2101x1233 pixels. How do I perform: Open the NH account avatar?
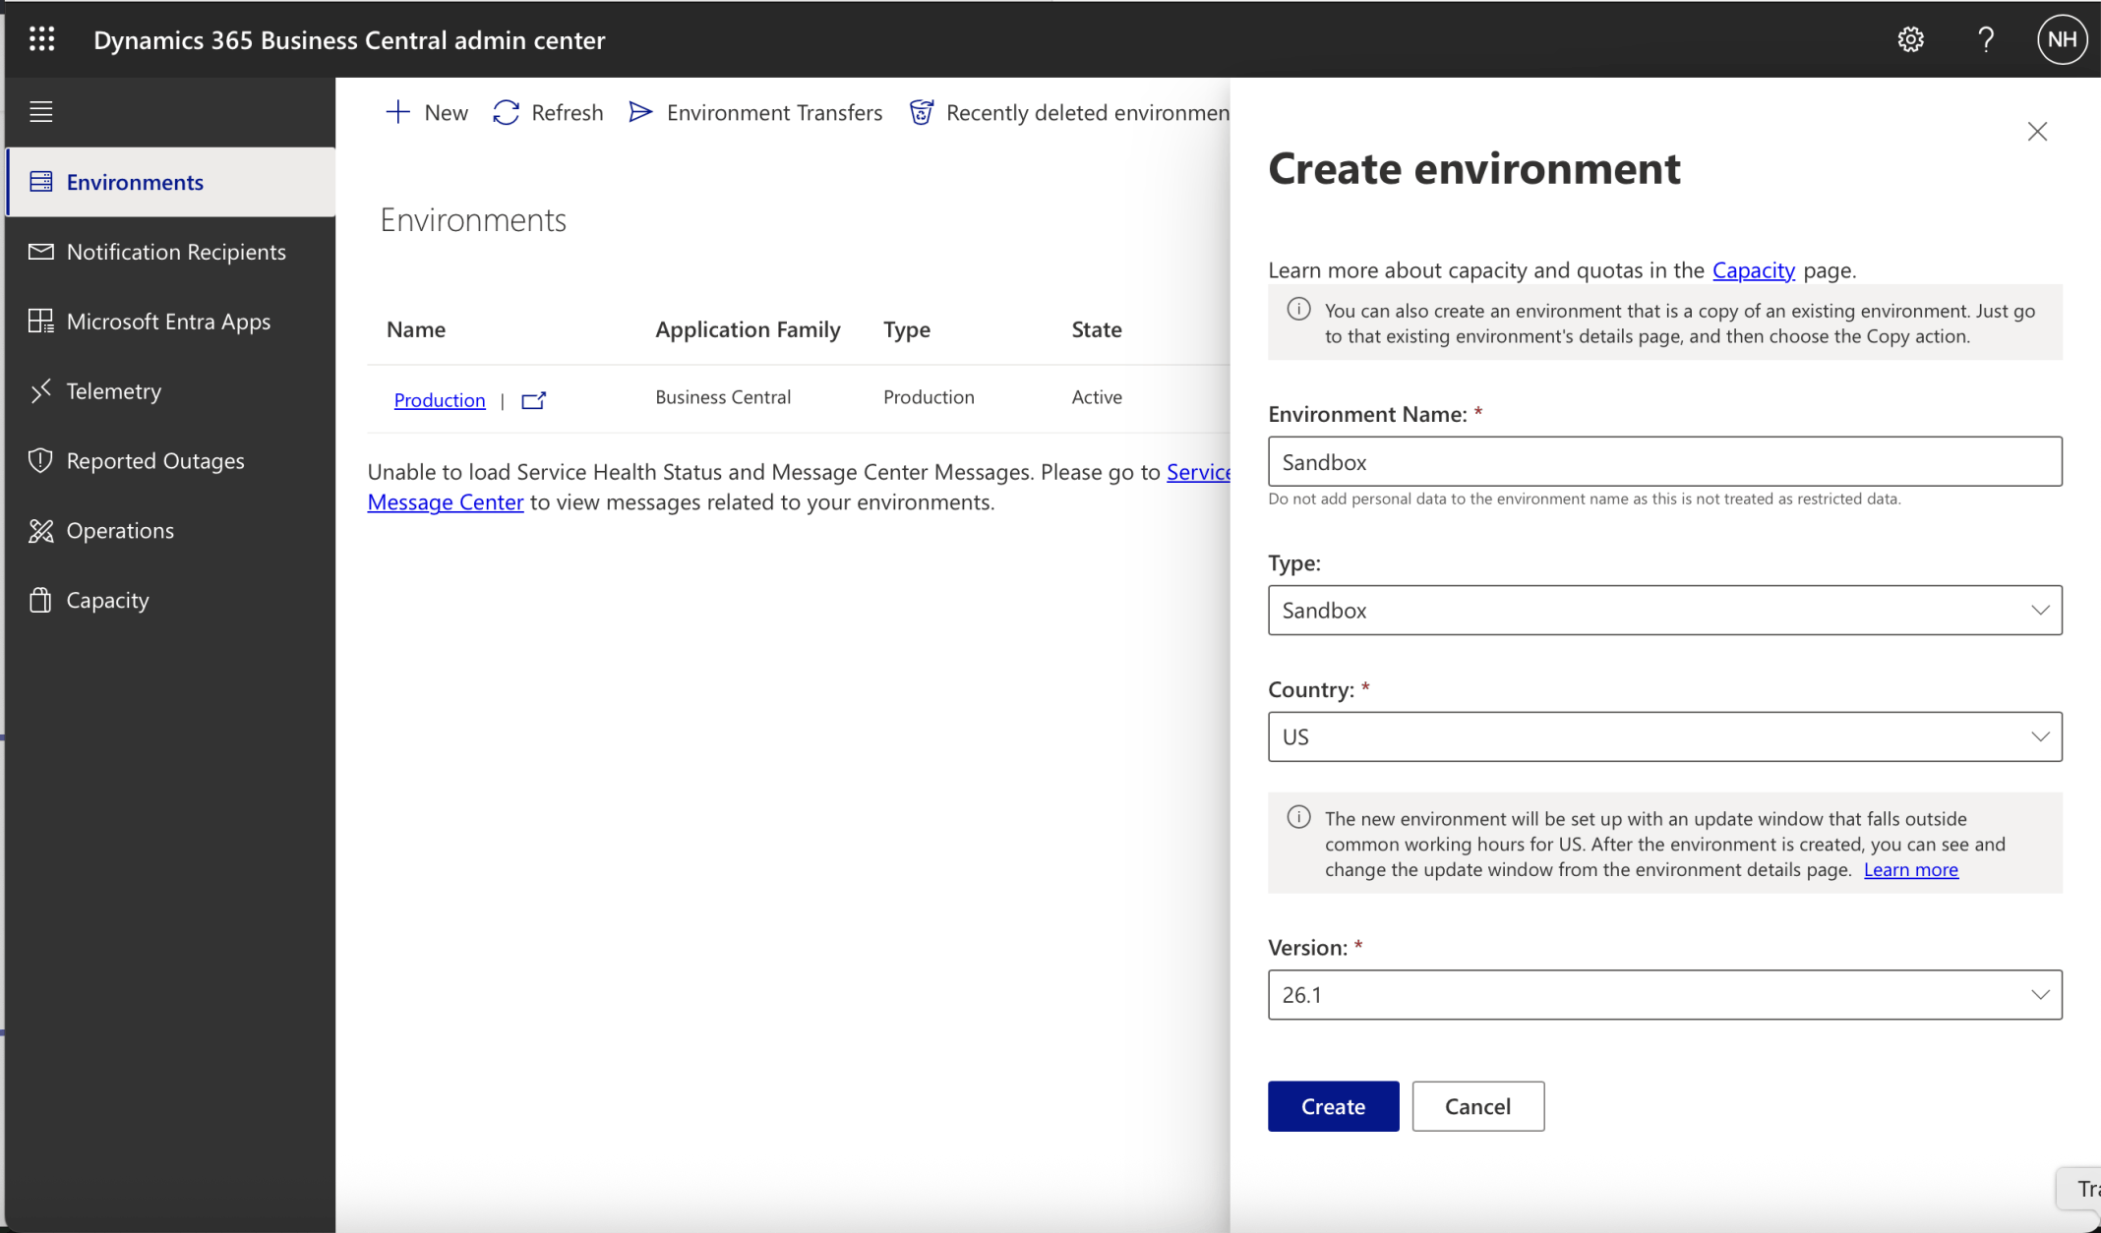pos(2062,39)
